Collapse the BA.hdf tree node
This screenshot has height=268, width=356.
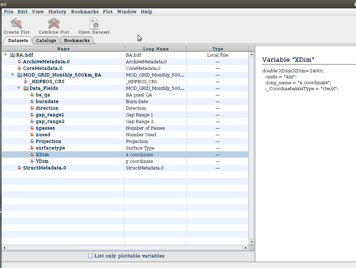click(x=5, y=55)
